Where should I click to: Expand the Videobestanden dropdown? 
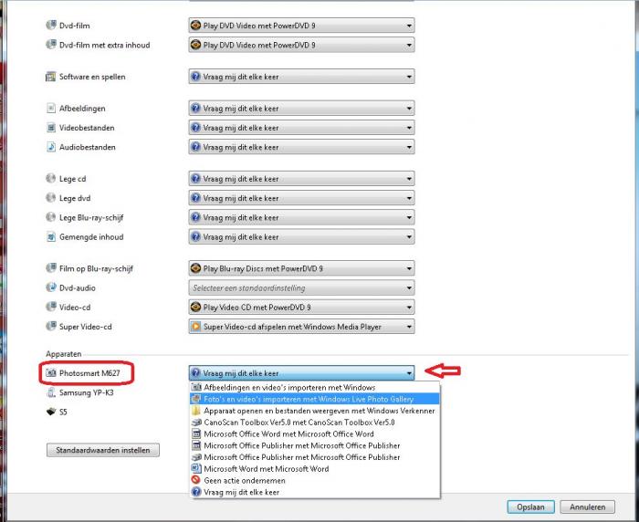pyautogui.click(x=301, y=128)
